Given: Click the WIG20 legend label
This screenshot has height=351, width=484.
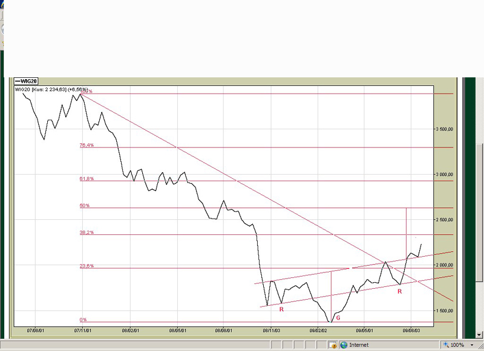Looking at the screenshot, I should pos(26,82).
